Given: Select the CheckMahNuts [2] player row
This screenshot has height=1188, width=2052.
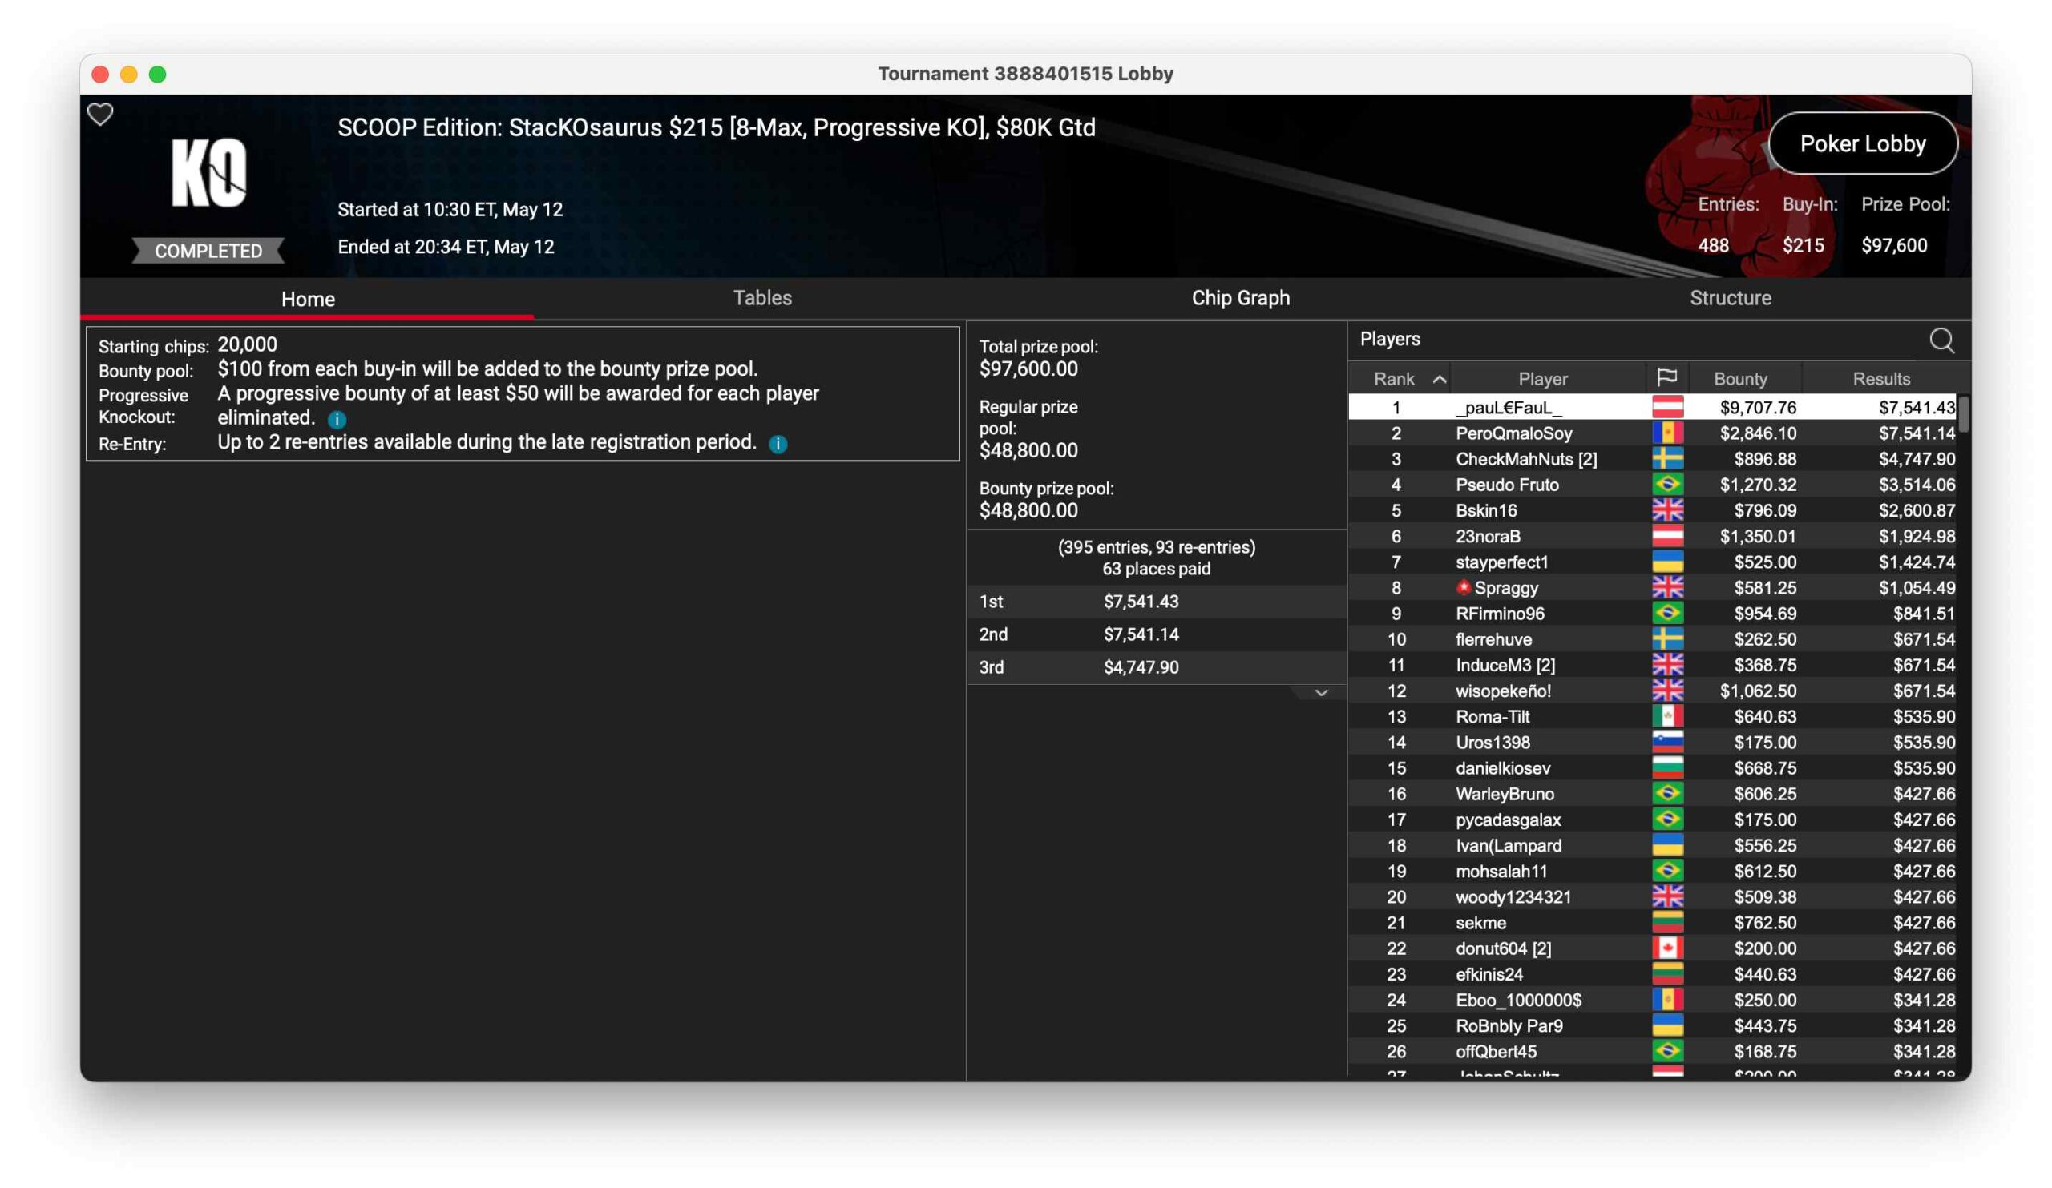Looking at the screenshot, I should click(x=1525, y=459).
